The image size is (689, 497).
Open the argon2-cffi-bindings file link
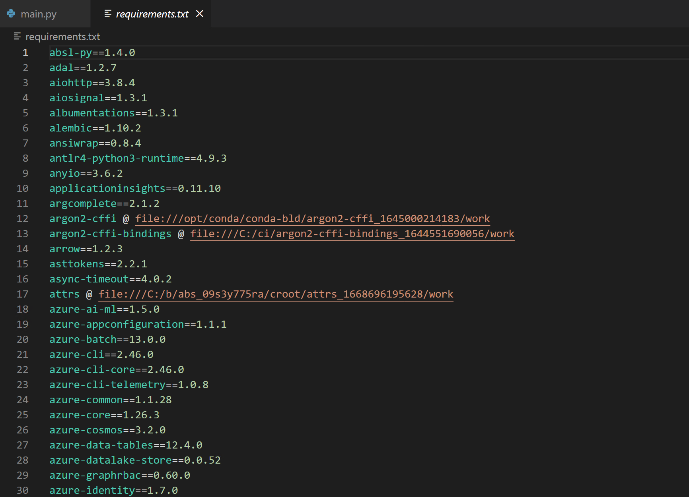tap(352, 234)
